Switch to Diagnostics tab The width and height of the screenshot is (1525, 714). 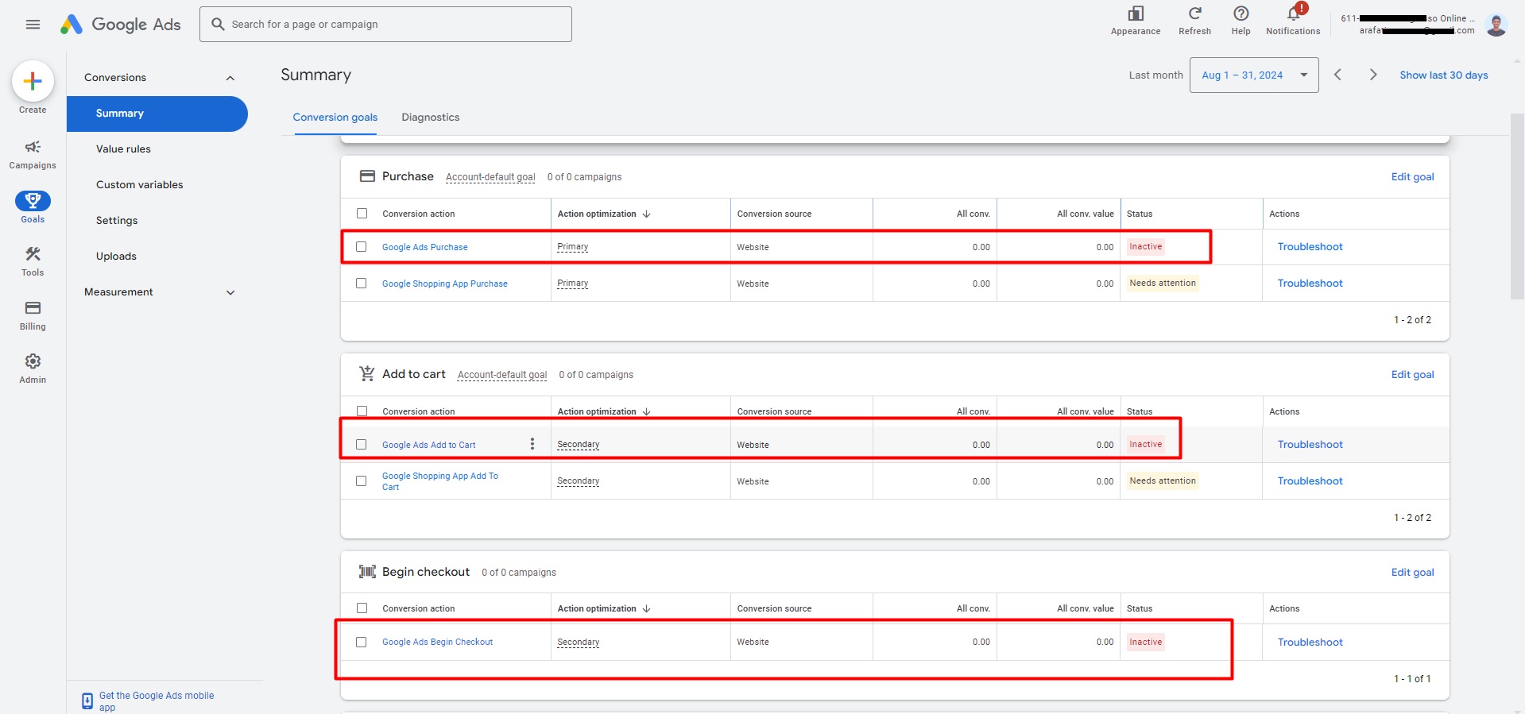(431, 118)
